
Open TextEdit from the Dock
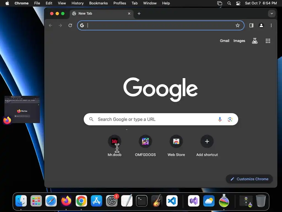coord(127,201)
